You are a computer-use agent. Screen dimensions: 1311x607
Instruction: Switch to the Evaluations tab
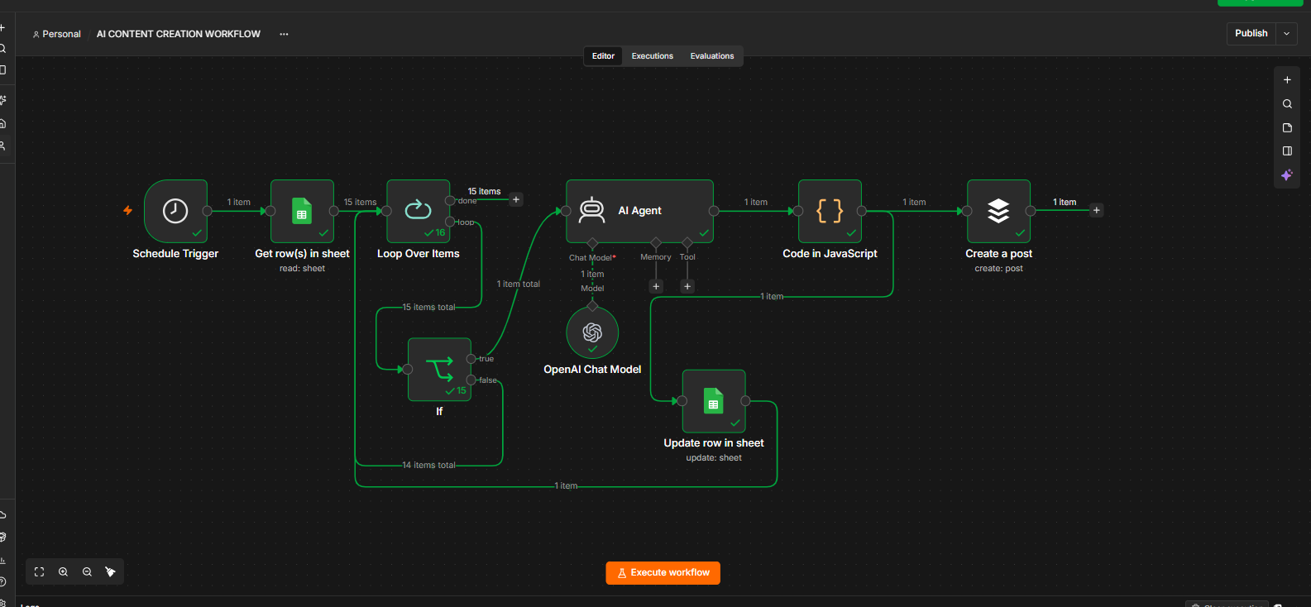tap(712, 56)
